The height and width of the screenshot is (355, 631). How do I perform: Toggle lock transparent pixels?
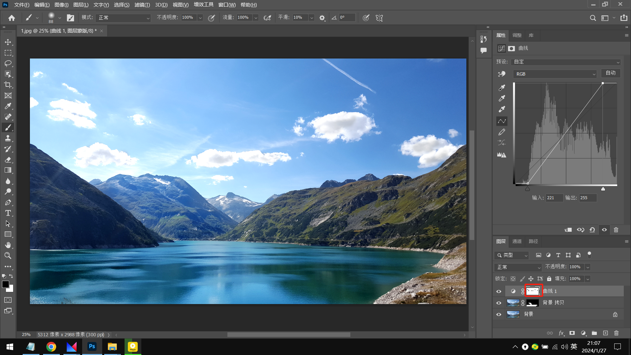pyautogui.click(x=513, y=279)
